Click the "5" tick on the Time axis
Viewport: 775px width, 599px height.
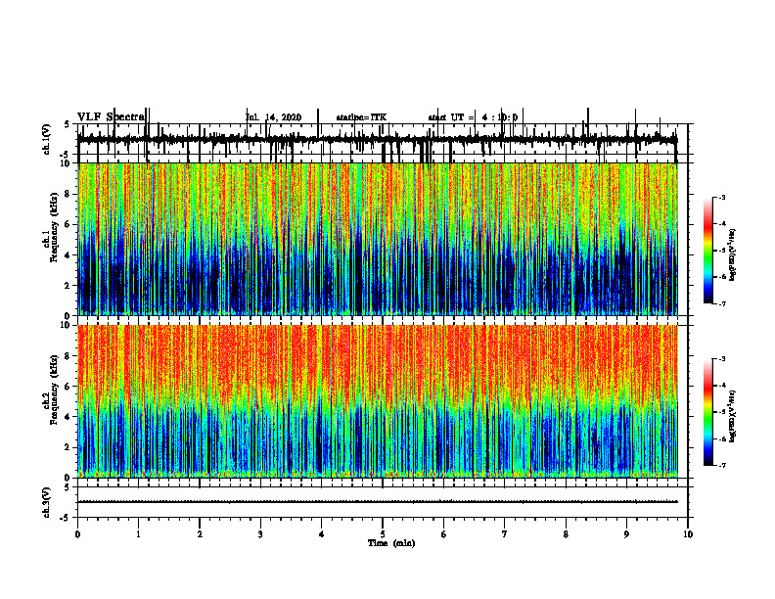click(383, 534)
